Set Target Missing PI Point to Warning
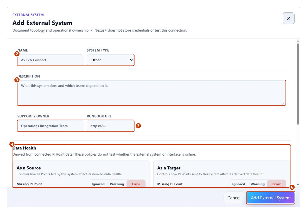Viewport: 307px width, 214px height. 257,184
